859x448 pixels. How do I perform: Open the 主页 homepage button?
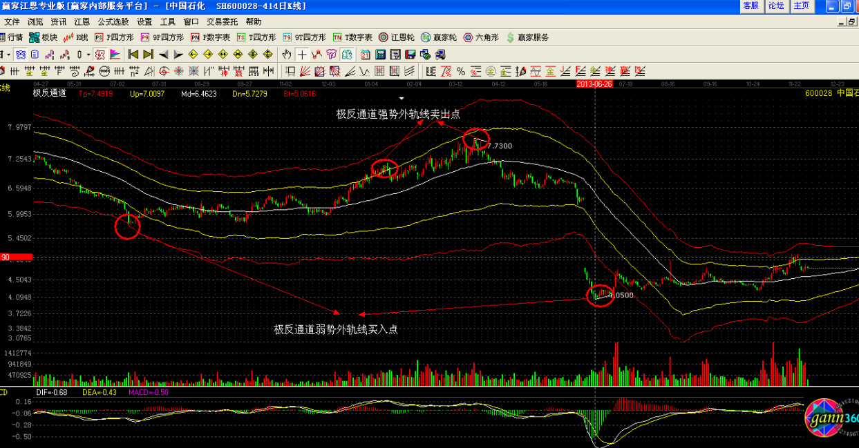pyautogui.click(x=802, y=6)
